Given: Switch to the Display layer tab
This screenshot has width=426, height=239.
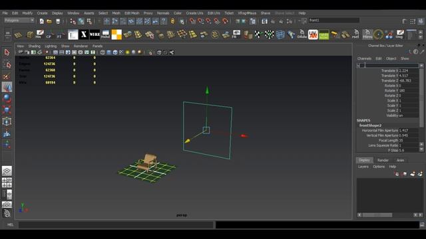Looking at the screenshot, I should (364, 160).
